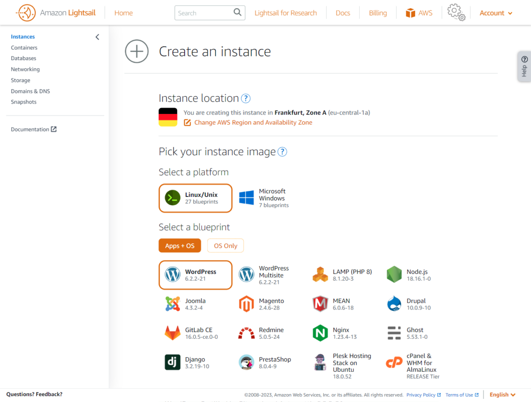Choose the Drupal blueprint icon

(394, 304)
